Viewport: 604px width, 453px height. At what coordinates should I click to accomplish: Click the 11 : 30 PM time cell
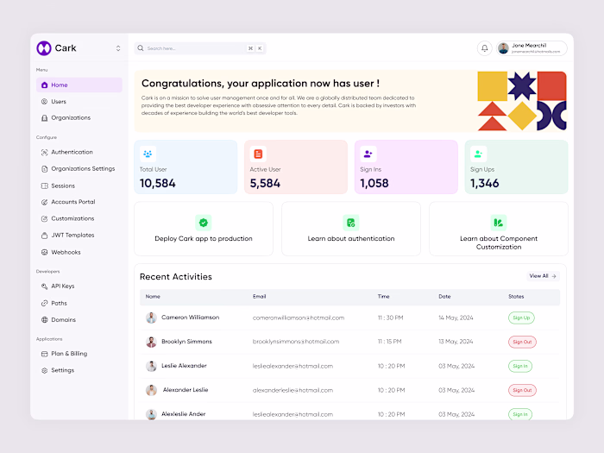pos(390,318)
